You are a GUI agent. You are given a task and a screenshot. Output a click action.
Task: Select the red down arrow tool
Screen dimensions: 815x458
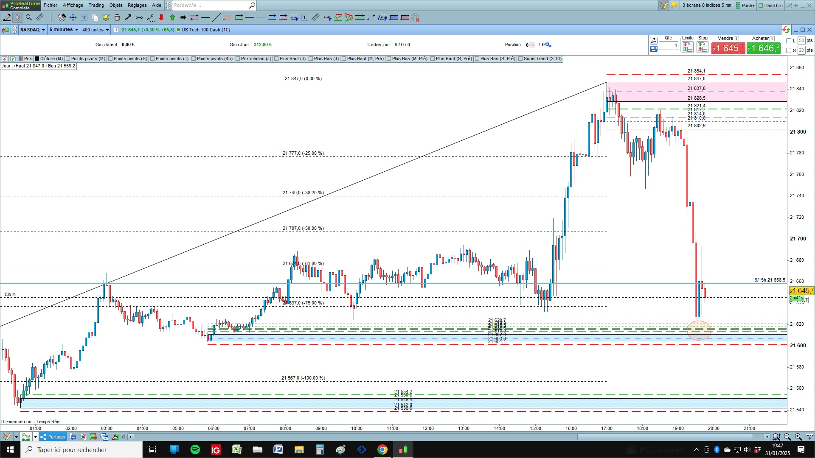click(161, 17)
